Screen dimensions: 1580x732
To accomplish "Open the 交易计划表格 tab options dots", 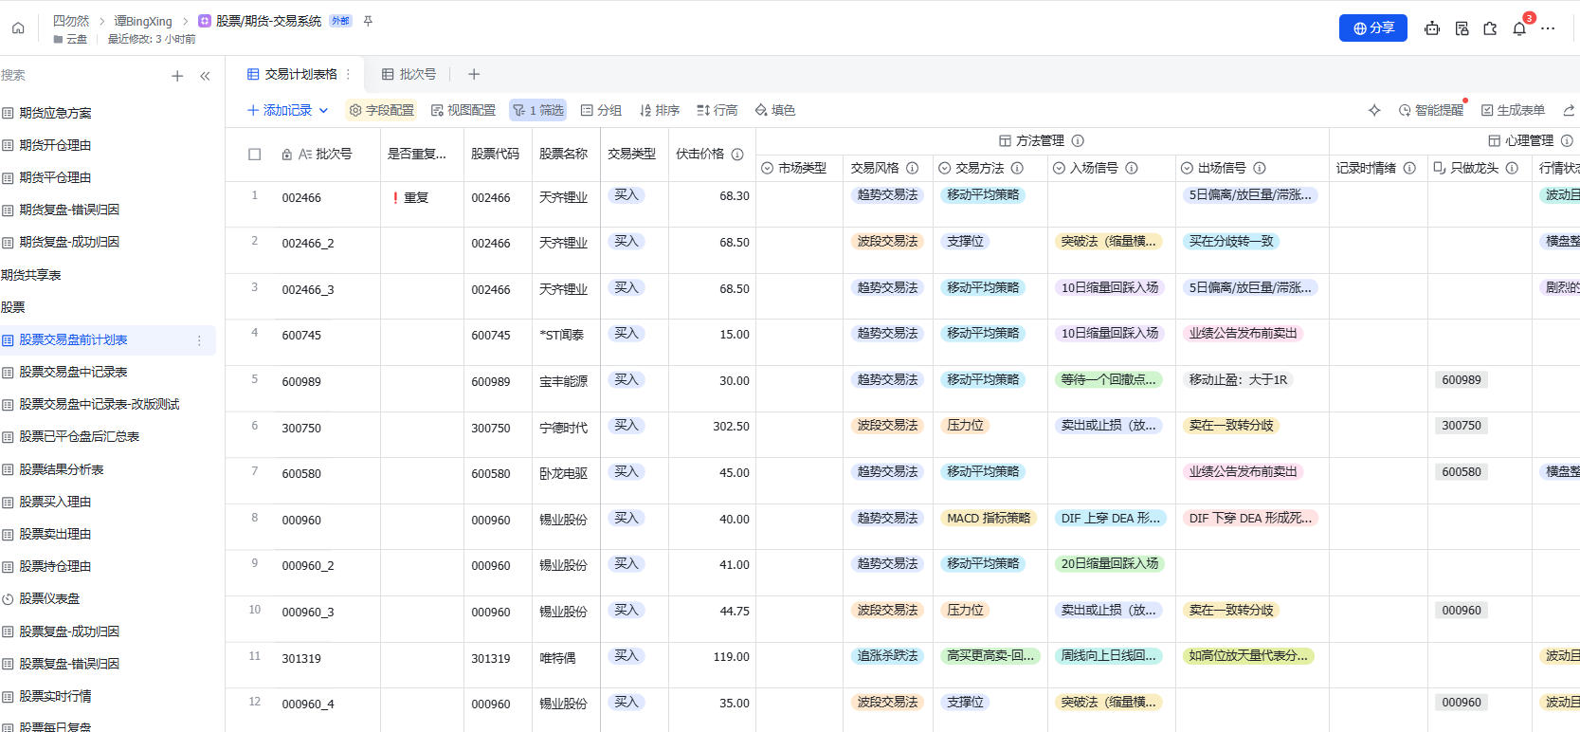I will [x=348, y=74].
